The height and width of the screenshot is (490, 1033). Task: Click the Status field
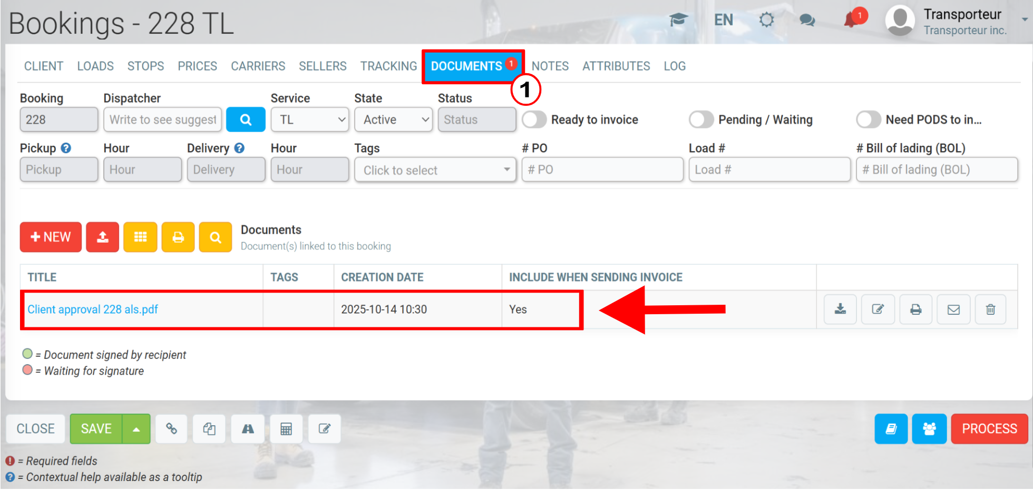477,119
